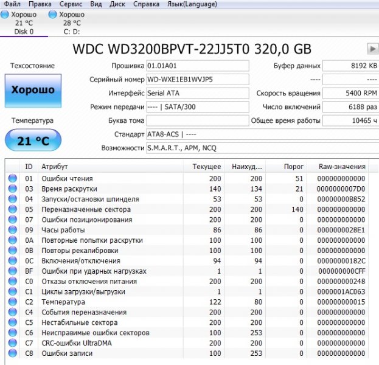The image size is (379, 365).
Task: Click the next disk arrow button
Action: click(372, 49)
